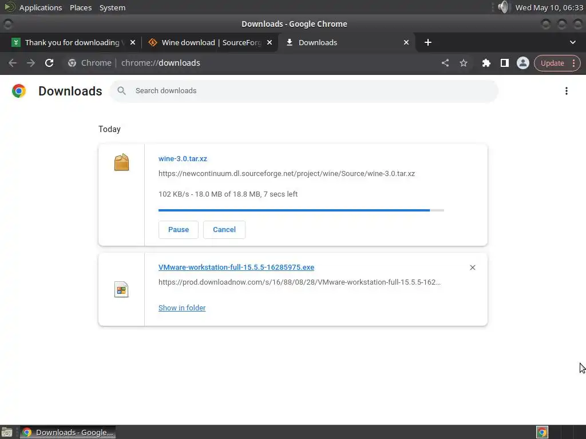Click the Today date heading
The width and height of the screenshot is (586, 439).
point(109,129)
